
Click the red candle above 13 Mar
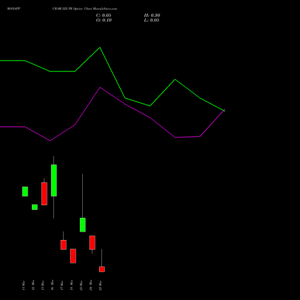[x=44, y=194]
